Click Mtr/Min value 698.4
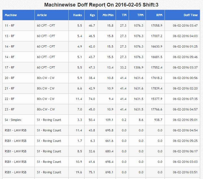The image size is (203, 179). tap(109, 162)
